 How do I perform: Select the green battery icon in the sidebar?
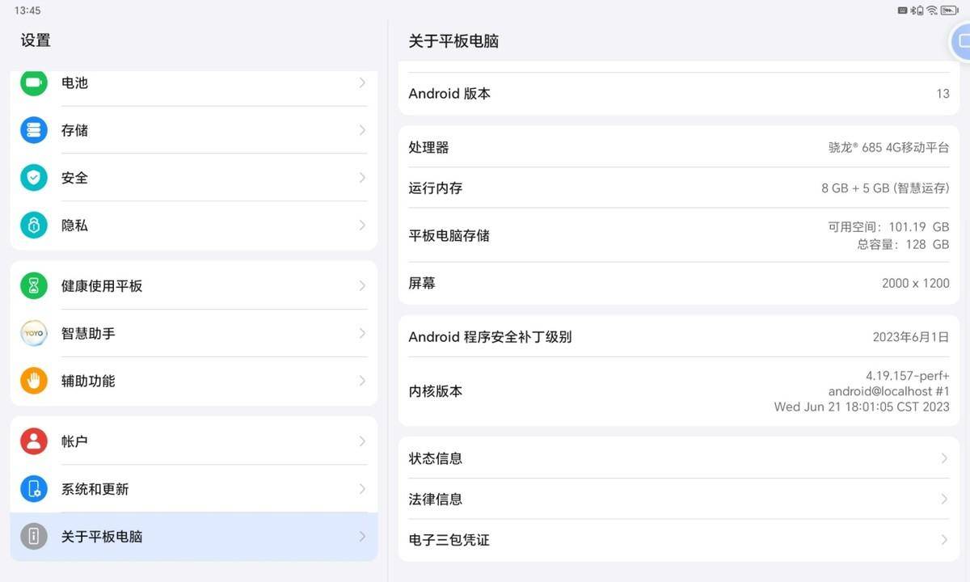click(33, 82)
